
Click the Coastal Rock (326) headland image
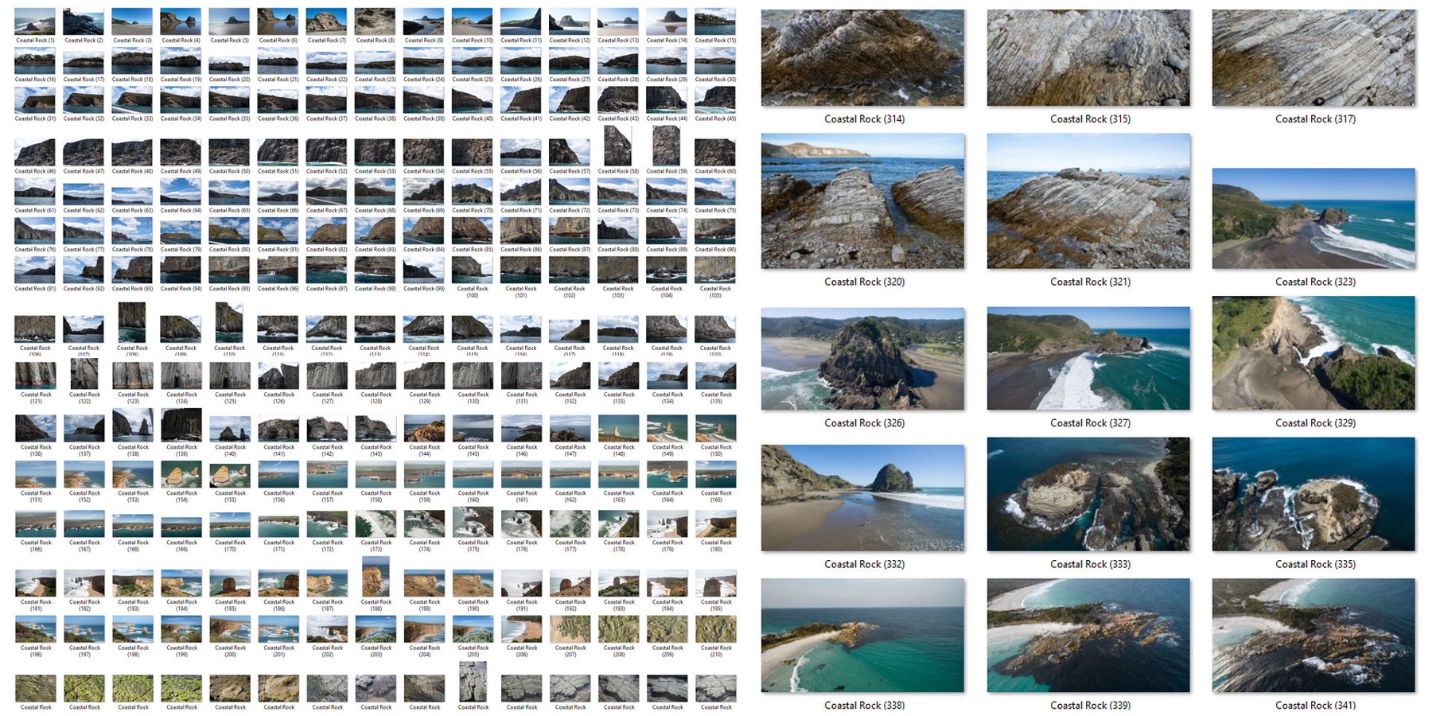click(x=863, y=358)
